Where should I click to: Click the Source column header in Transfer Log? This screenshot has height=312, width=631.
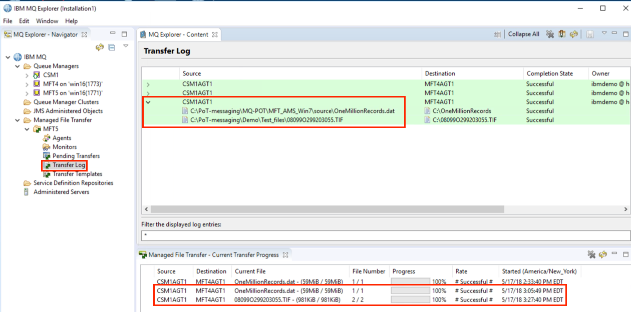coord(300,73)
